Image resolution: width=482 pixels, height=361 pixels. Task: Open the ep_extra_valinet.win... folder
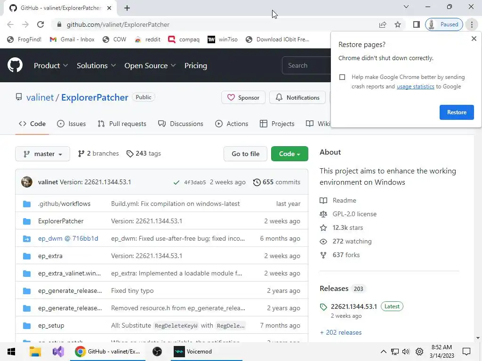pyautogui.click(x=70, y=273)
